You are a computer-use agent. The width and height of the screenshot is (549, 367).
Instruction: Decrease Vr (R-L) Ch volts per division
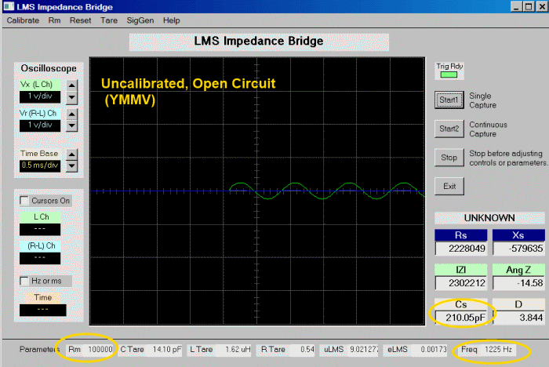[72, 125]
